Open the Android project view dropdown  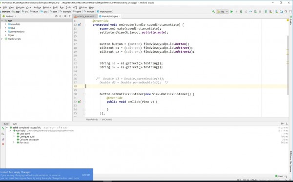point(9,16)
